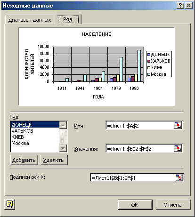195x217 pixels.
Task: Select the Ряд tab
Action: [68, 19]
